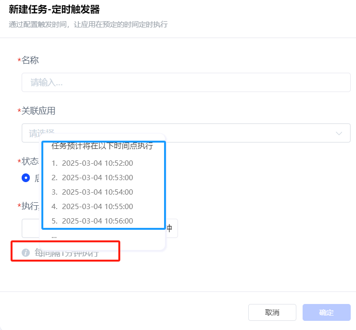Click the interval unit box right of the popup
This screenshot has width=356, height=330.
point(171,228)
